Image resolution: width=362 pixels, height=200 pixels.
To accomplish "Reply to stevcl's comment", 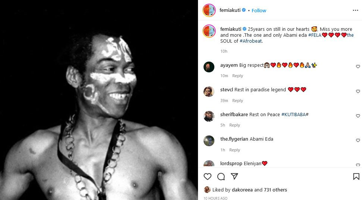I will [x=237, y=101].
